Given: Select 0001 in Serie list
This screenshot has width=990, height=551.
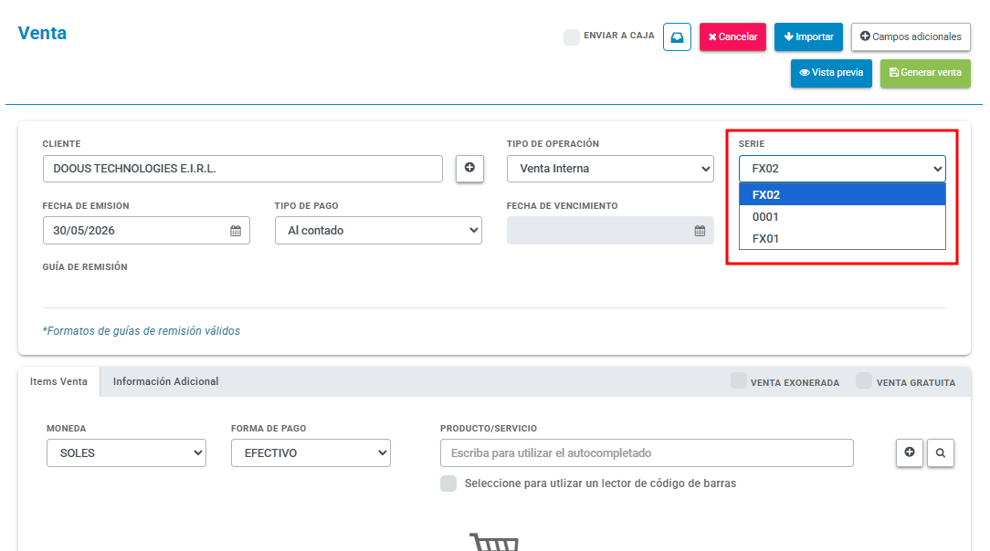Looking at the screenshot, I should point(842,217).
